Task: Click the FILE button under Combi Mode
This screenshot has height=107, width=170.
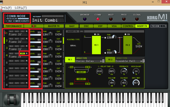Action: tap(10, 21)
